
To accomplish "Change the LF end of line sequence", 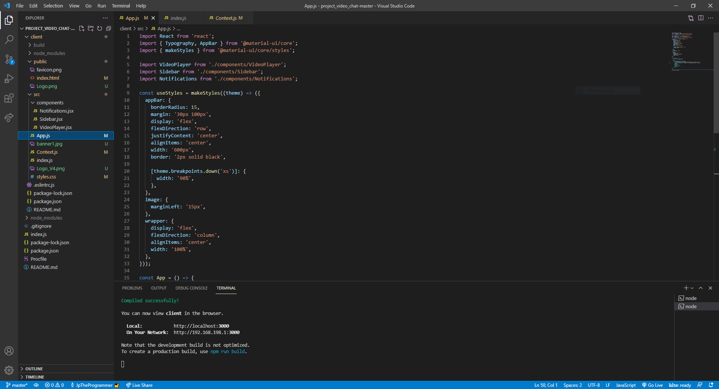I will (x=608, y=385).
